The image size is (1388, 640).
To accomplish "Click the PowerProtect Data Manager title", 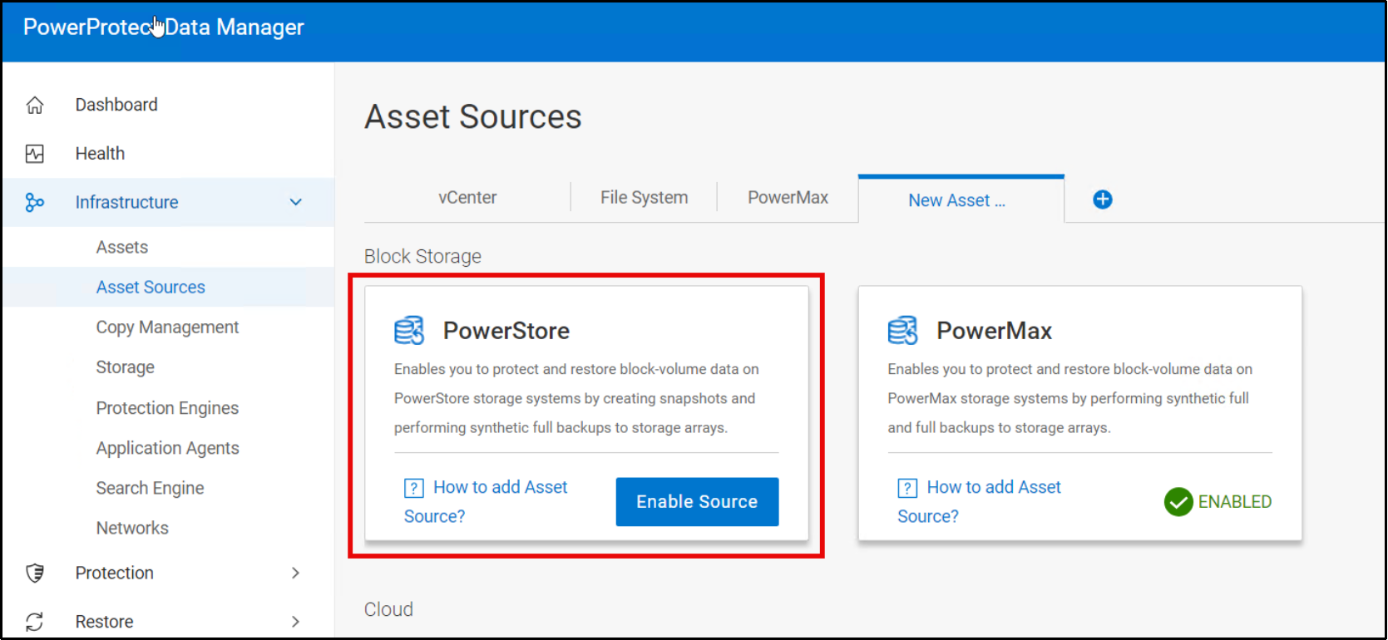I will coord(163,27).
